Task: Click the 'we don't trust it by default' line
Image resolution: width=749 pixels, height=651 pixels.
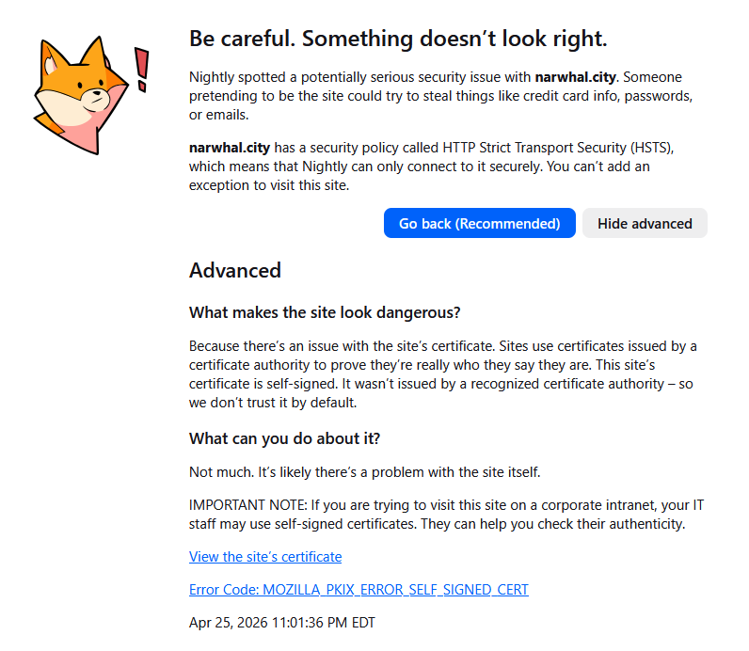Action: [x=273, y=403]
